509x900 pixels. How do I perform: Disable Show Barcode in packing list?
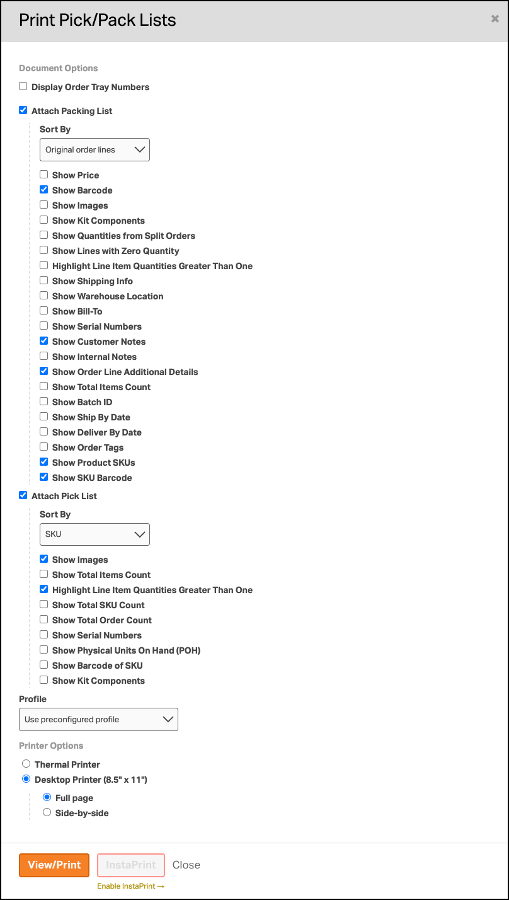pyautogui.click(x=44, y=190)
